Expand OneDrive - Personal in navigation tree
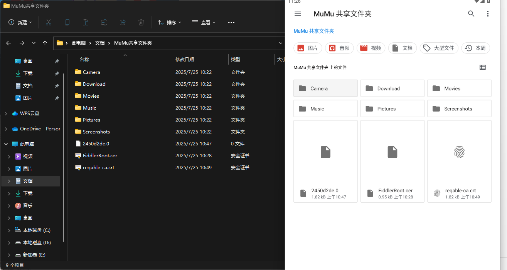 click(6, 129)
